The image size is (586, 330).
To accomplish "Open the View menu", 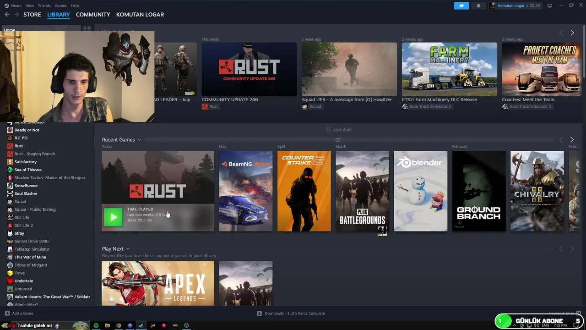I will pos(30,5).
